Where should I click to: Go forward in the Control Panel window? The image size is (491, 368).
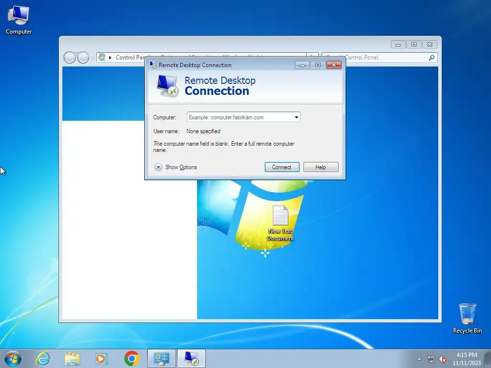(x=83, y=57)
